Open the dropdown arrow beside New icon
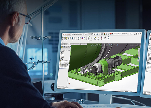The width and height of the screenshot is (151, 108). click(x=91, y=34)
